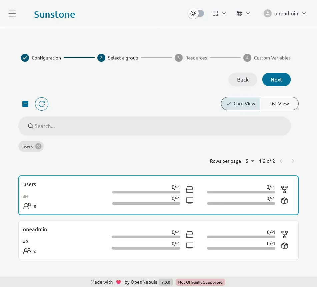Click the VM monitor icon in oneadmin card
The width and height of the screenshot is (317, 287).
[x=190, y=246]
